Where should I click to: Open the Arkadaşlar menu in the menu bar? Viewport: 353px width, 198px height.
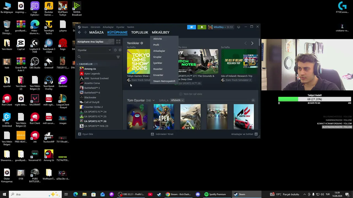coord(108,27)
